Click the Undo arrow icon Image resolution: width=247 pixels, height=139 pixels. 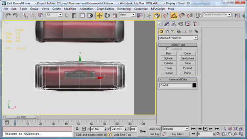[8, 15]
